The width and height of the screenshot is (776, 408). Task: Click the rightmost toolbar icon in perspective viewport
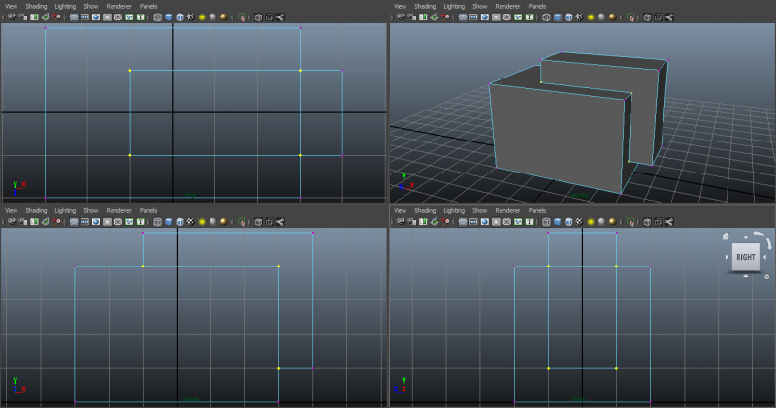point(668,17)
